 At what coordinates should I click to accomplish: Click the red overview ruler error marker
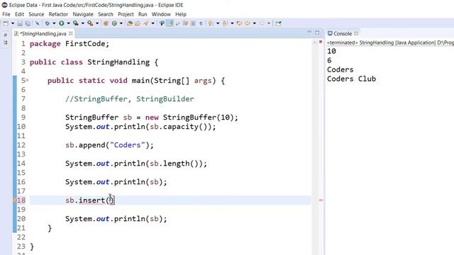pos(321,200)
